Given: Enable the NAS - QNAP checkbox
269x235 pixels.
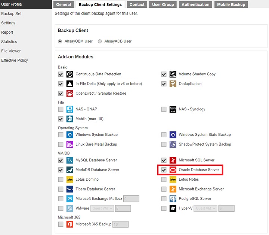Looking at the screenshot, I should point(61,109).
